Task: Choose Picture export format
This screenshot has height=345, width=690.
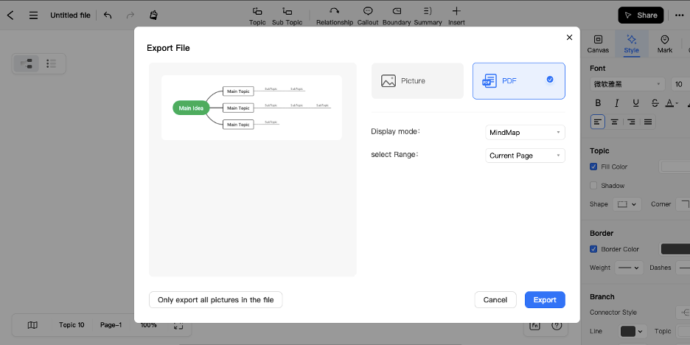Action: [417, 81]
